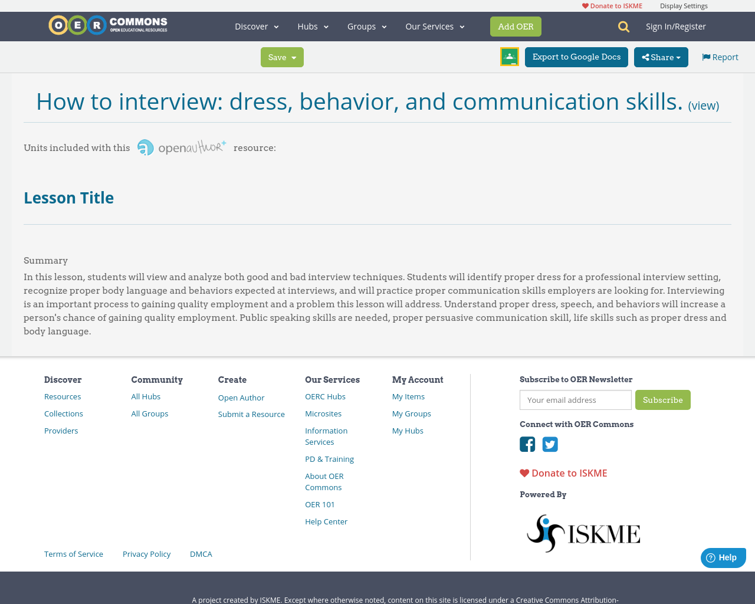Click the OER Commons logo

click(107, 24)
